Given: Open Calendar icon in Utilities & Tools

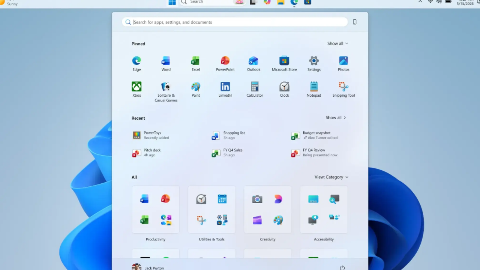Looking at the screenshot, I should pyautogui.click(x=222, y=199).
